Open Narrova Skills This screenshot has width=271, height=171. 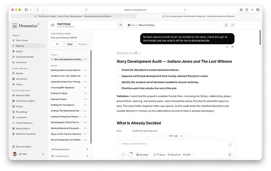[x=23, y=95]
